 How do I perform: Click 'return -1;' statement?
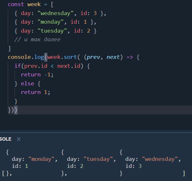click(x=37, y=75)
